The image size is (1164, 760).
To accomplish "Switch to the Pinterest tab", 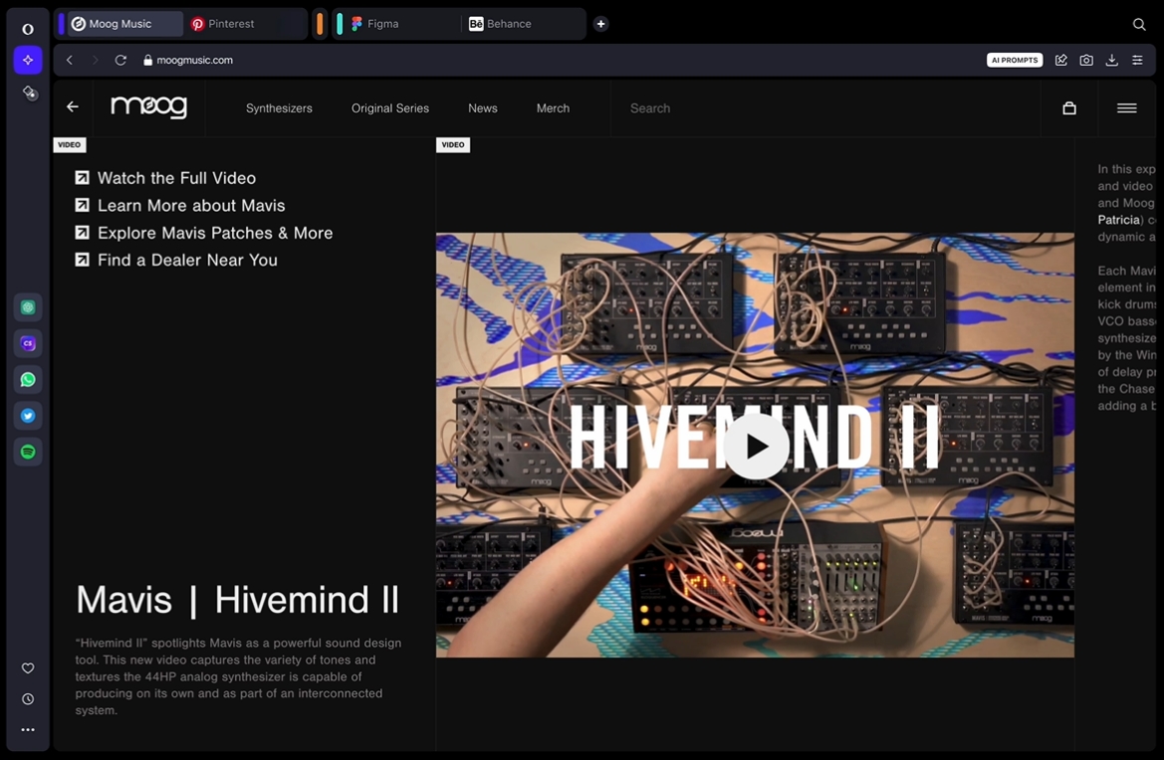I will point(244,24).
